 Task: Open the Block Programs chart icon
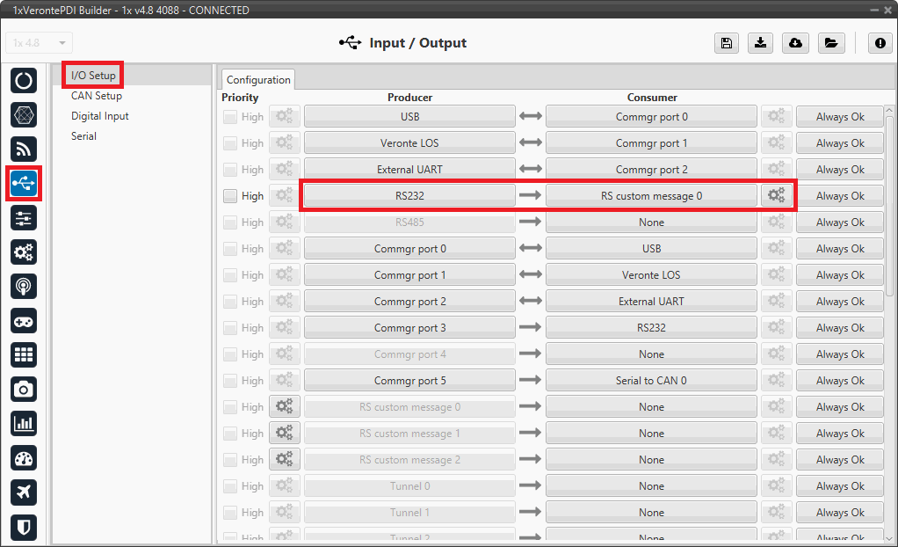(24, 424)
